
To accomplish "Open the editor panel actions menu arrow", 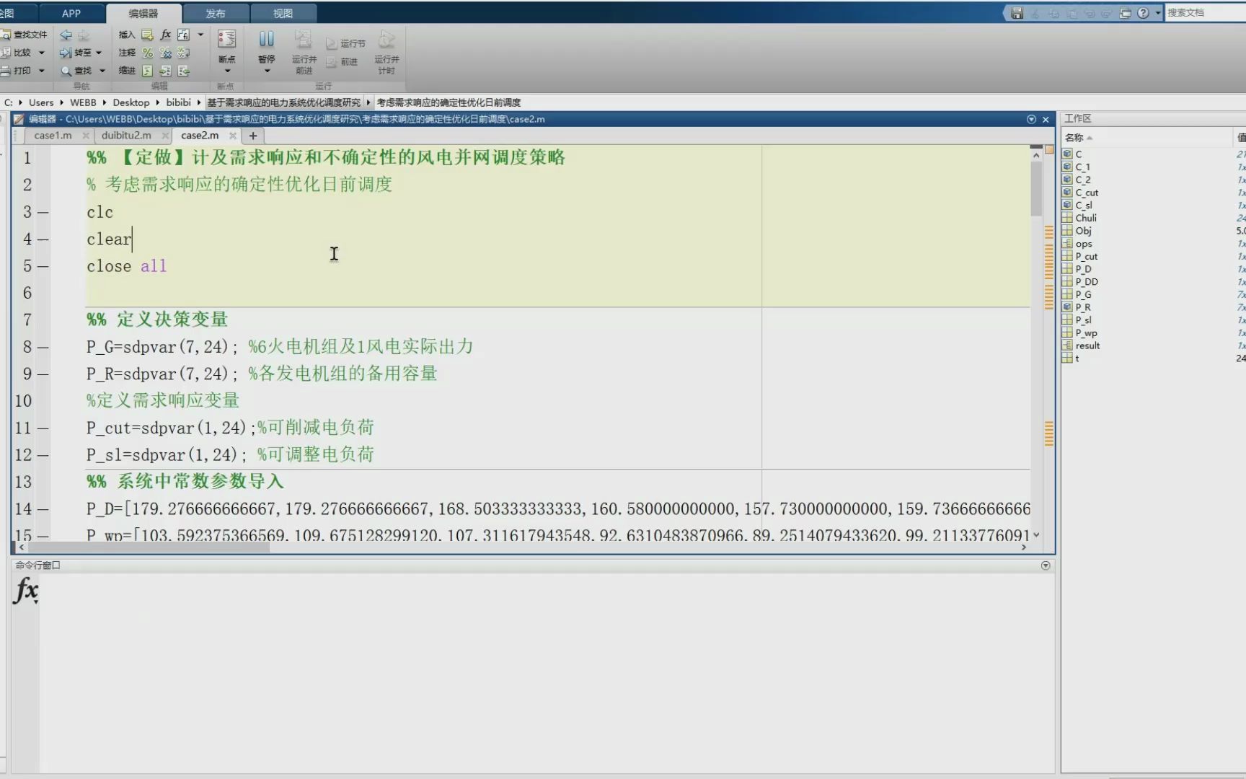I will (x=1031, y=119).
